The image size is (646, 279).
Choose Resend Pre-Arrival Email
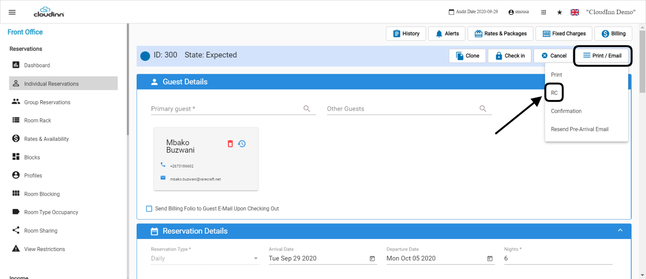coord(587,129)
